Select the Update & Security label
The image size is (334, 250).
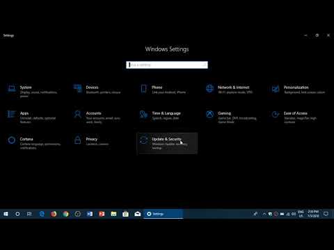pyautogui.click(x=166, y=139)
